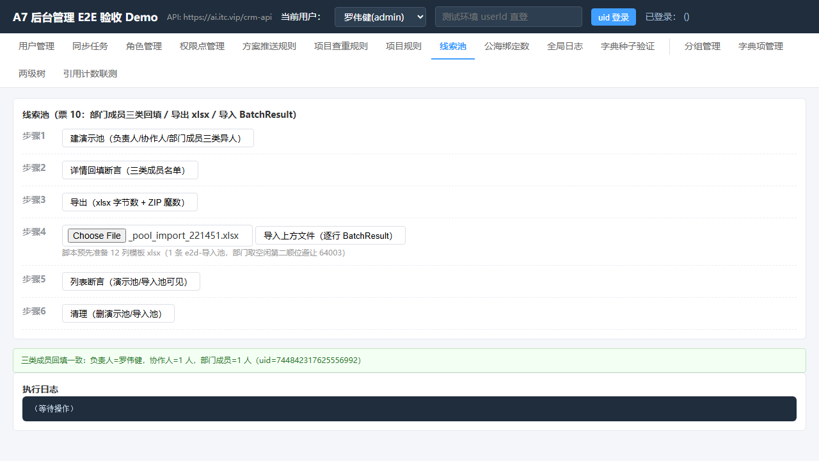Select the 公海绑定数 tab

pos(507,46)
